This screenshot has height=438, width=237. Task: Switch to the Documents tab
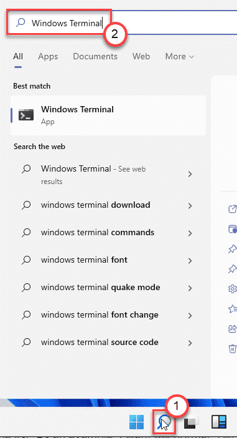pyautogui.click(x=95, y=56)
